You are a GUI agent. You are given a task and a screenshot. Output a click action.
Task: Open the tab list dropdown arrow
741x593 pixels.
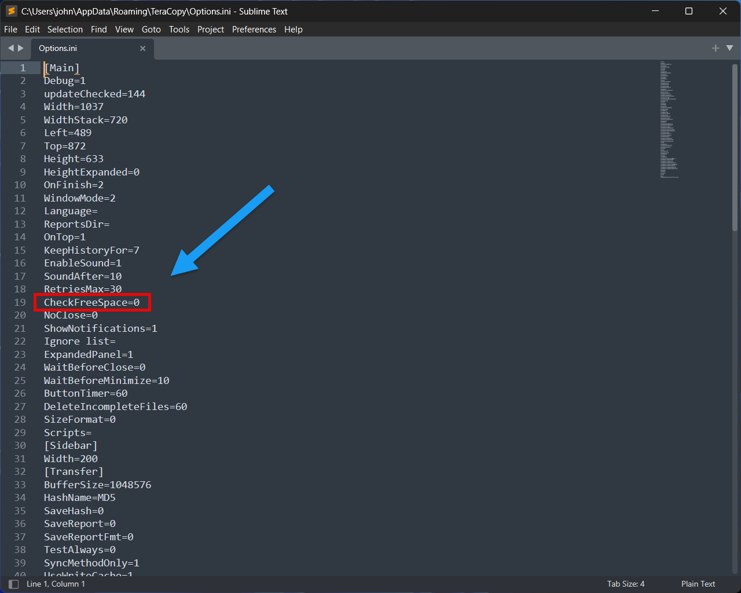point(729,49)
